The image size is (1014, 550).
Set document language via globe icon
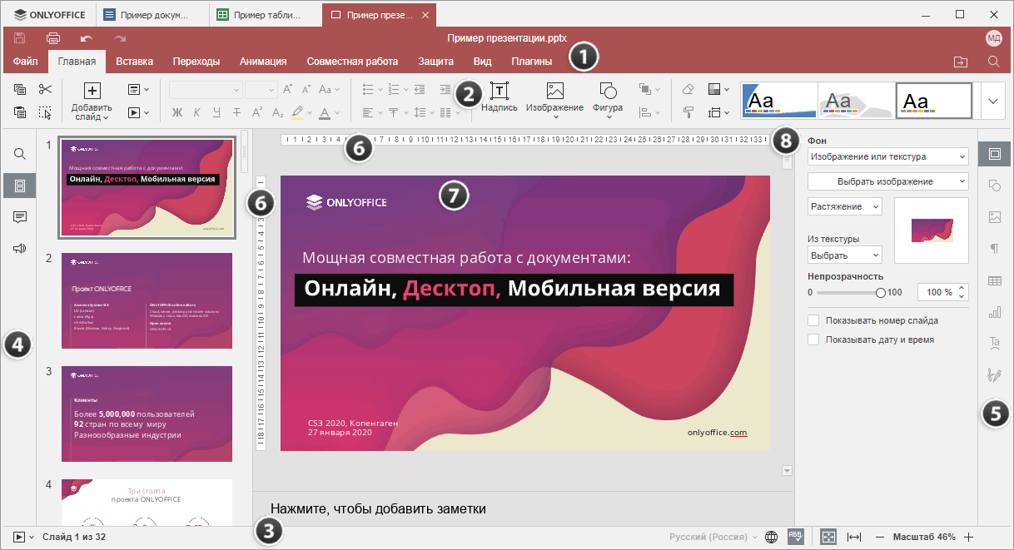coord(771,538)
